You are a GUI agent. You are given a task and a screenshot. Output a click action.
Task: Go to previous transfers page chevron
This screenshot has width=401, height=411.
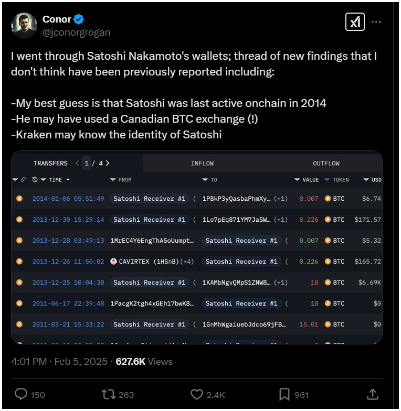(x=77, y=163)
